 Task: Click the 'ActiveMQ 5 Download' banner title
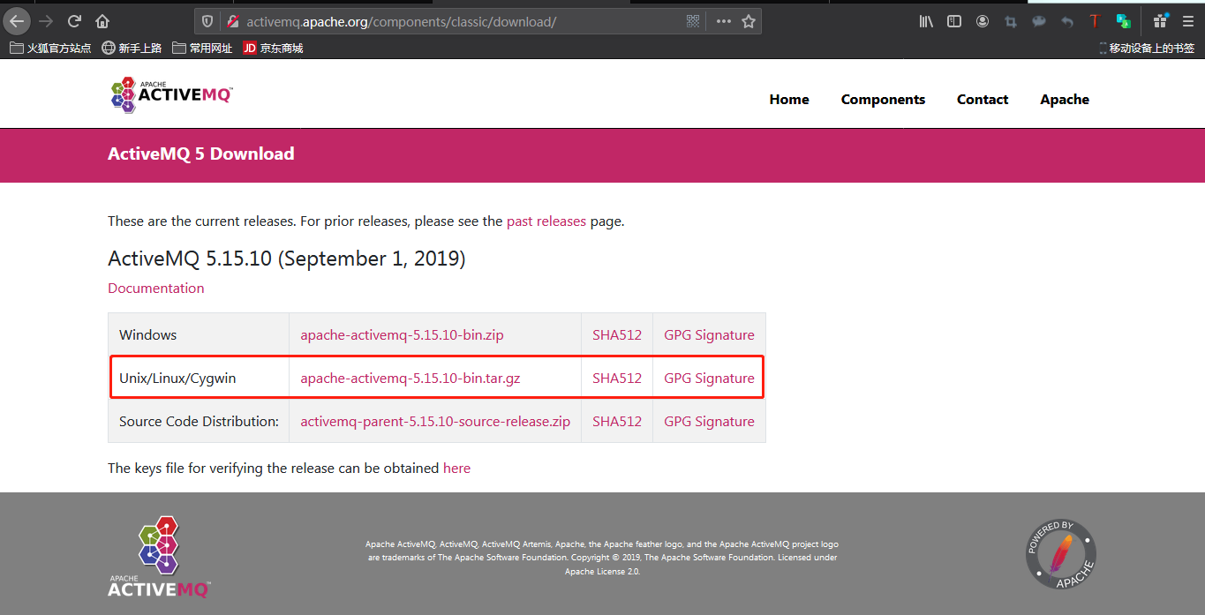(x=201, y=154)
